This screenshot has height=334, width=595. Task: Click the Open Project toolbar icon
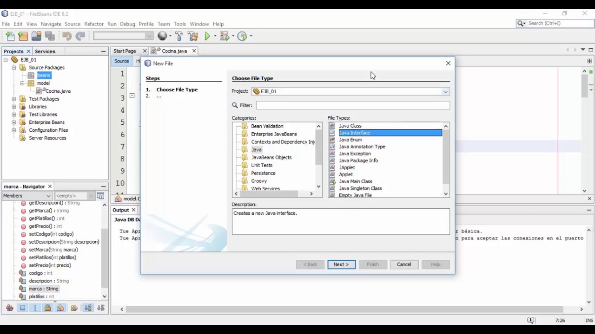[x=36, y=36]
